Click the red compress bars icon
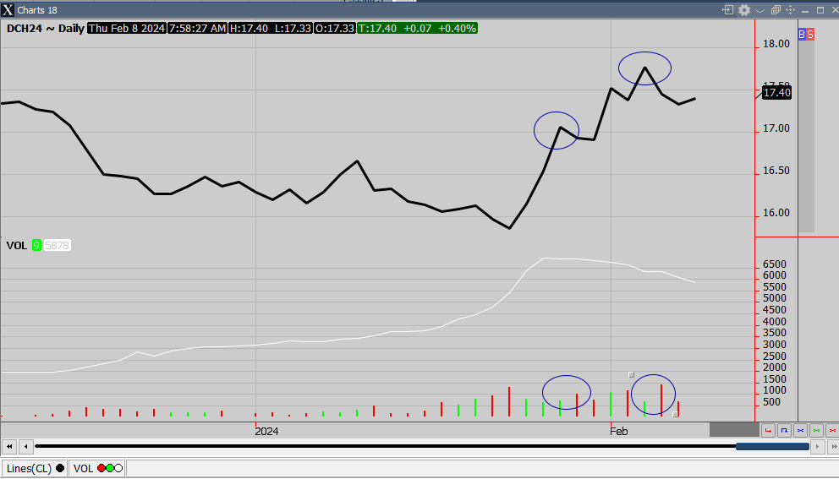Image resolution: width=839 pixels, height=479 pixels. tap(832, 430)
